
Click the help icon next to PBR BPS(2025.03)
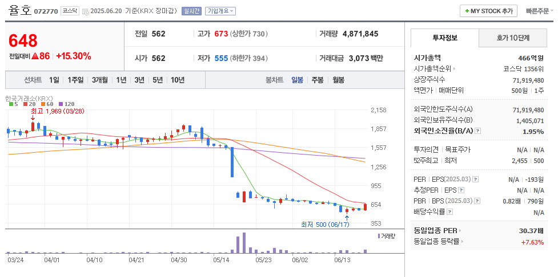pyautogui.click(x=477, y=201)
